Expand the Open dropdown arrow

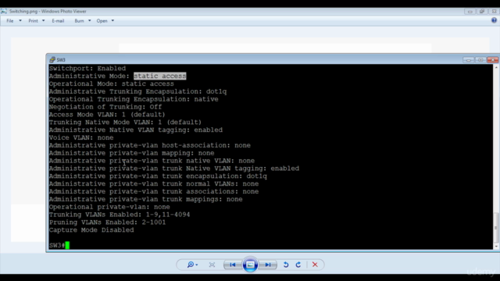coord(112,21)
